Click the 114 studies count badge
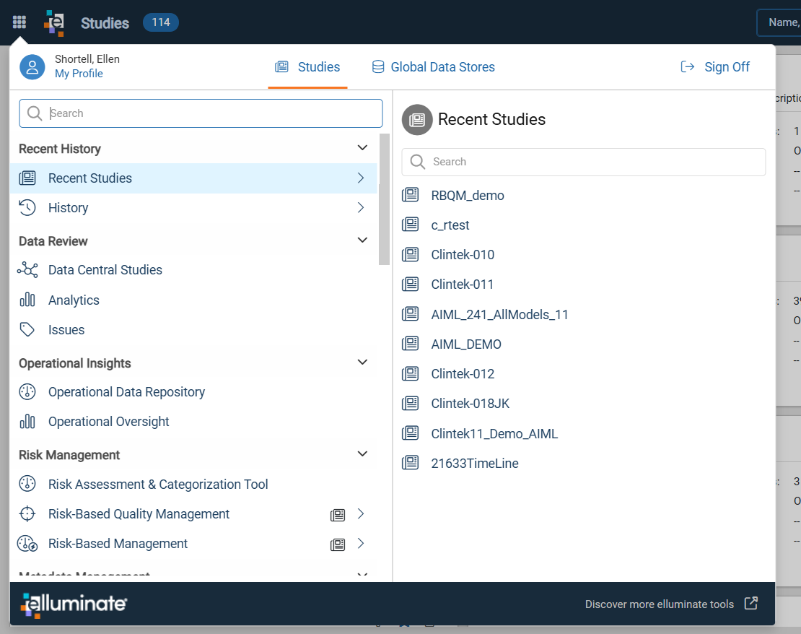 point(160,22)
